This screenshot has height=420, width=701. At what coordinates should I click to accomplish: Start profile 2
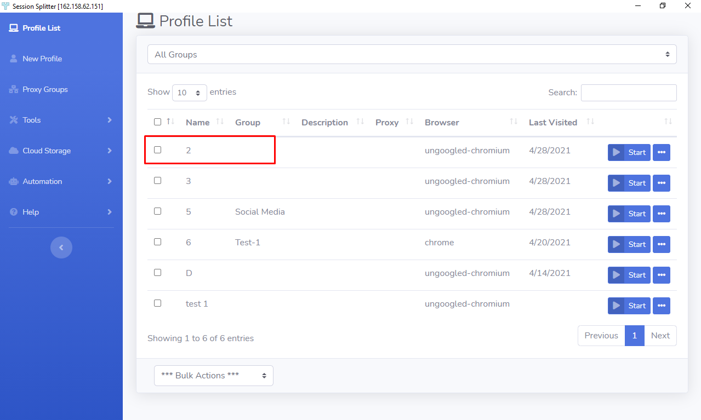[x=629, y=152]
